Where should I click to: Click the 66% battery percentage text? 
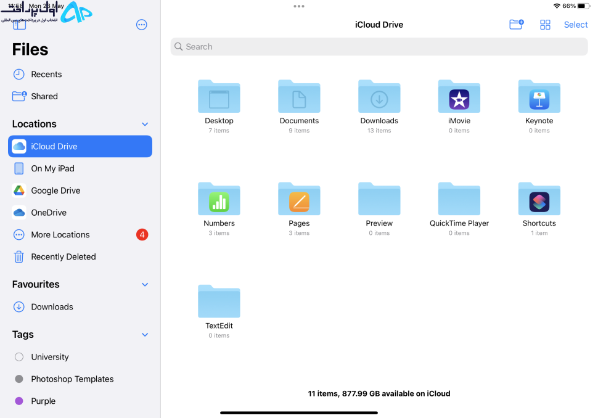tap(569, 6)
